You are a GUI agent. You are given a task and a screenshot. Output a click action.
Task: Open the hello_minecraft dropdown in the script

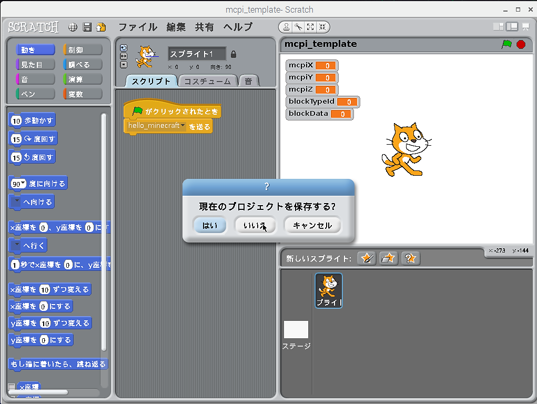tap(183, 125)
